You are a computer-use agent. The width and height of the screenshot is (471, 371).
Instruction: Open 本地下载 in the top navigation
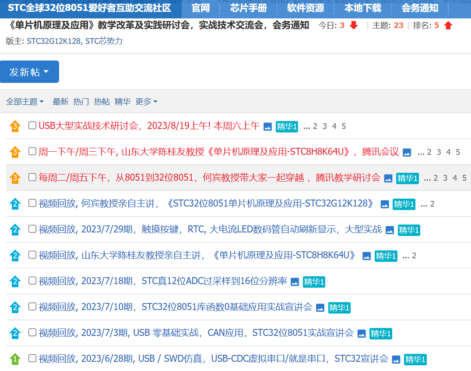point(362,8)
